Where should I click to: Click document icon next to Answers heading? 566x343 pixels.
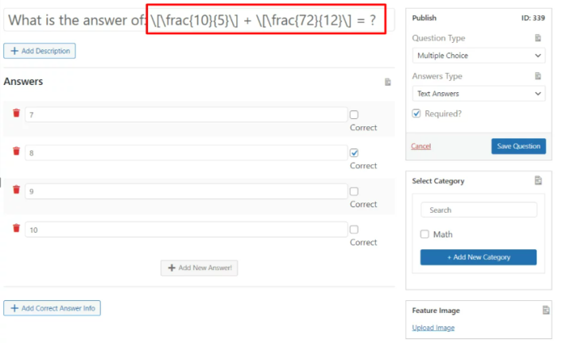[x=388, y=82]
